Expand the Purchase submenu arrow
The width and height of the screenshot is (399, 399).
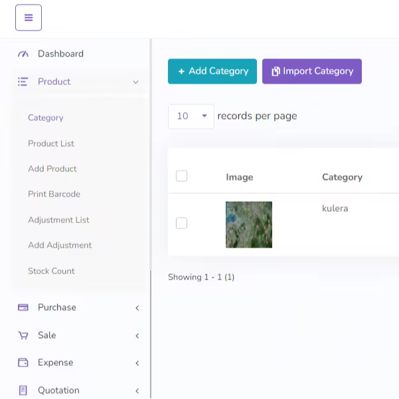pyautogui.click(x=137, y=308)
